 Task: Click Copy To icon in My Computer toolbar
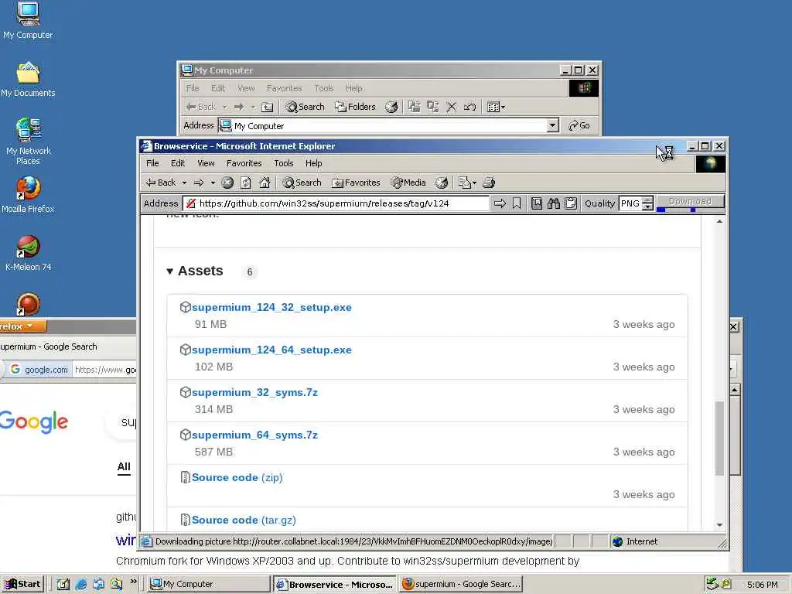(433, 107)
